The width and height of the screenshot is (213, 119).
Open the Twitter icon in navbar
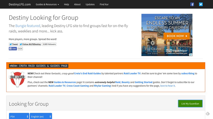pyautogui.click(x=201, y=4)
